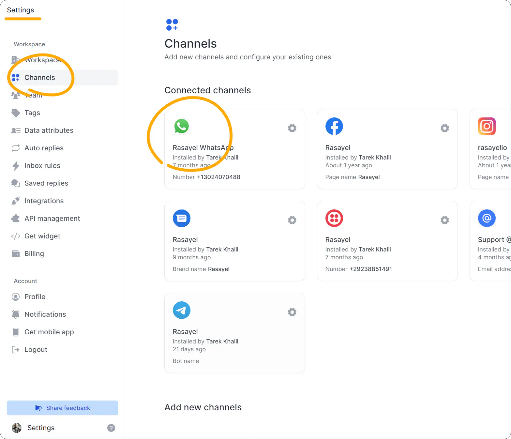Go to Integrations page

[62, 201]
